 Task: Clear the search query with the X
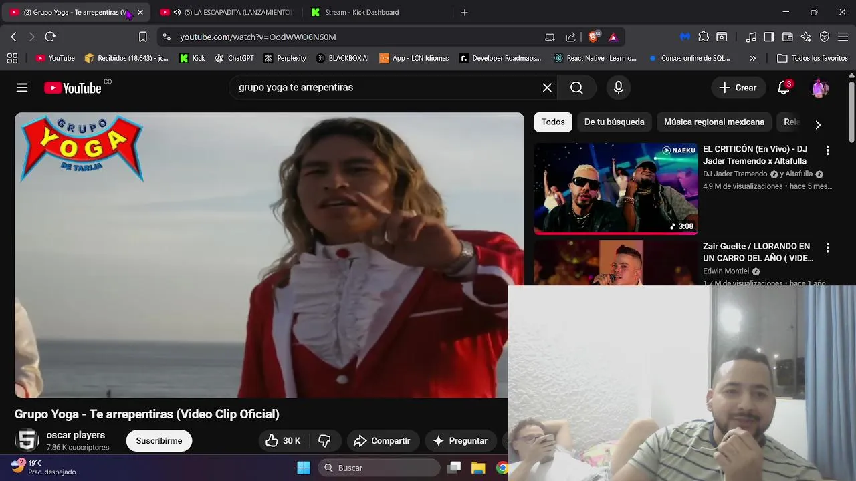click(x=547, y=88)
